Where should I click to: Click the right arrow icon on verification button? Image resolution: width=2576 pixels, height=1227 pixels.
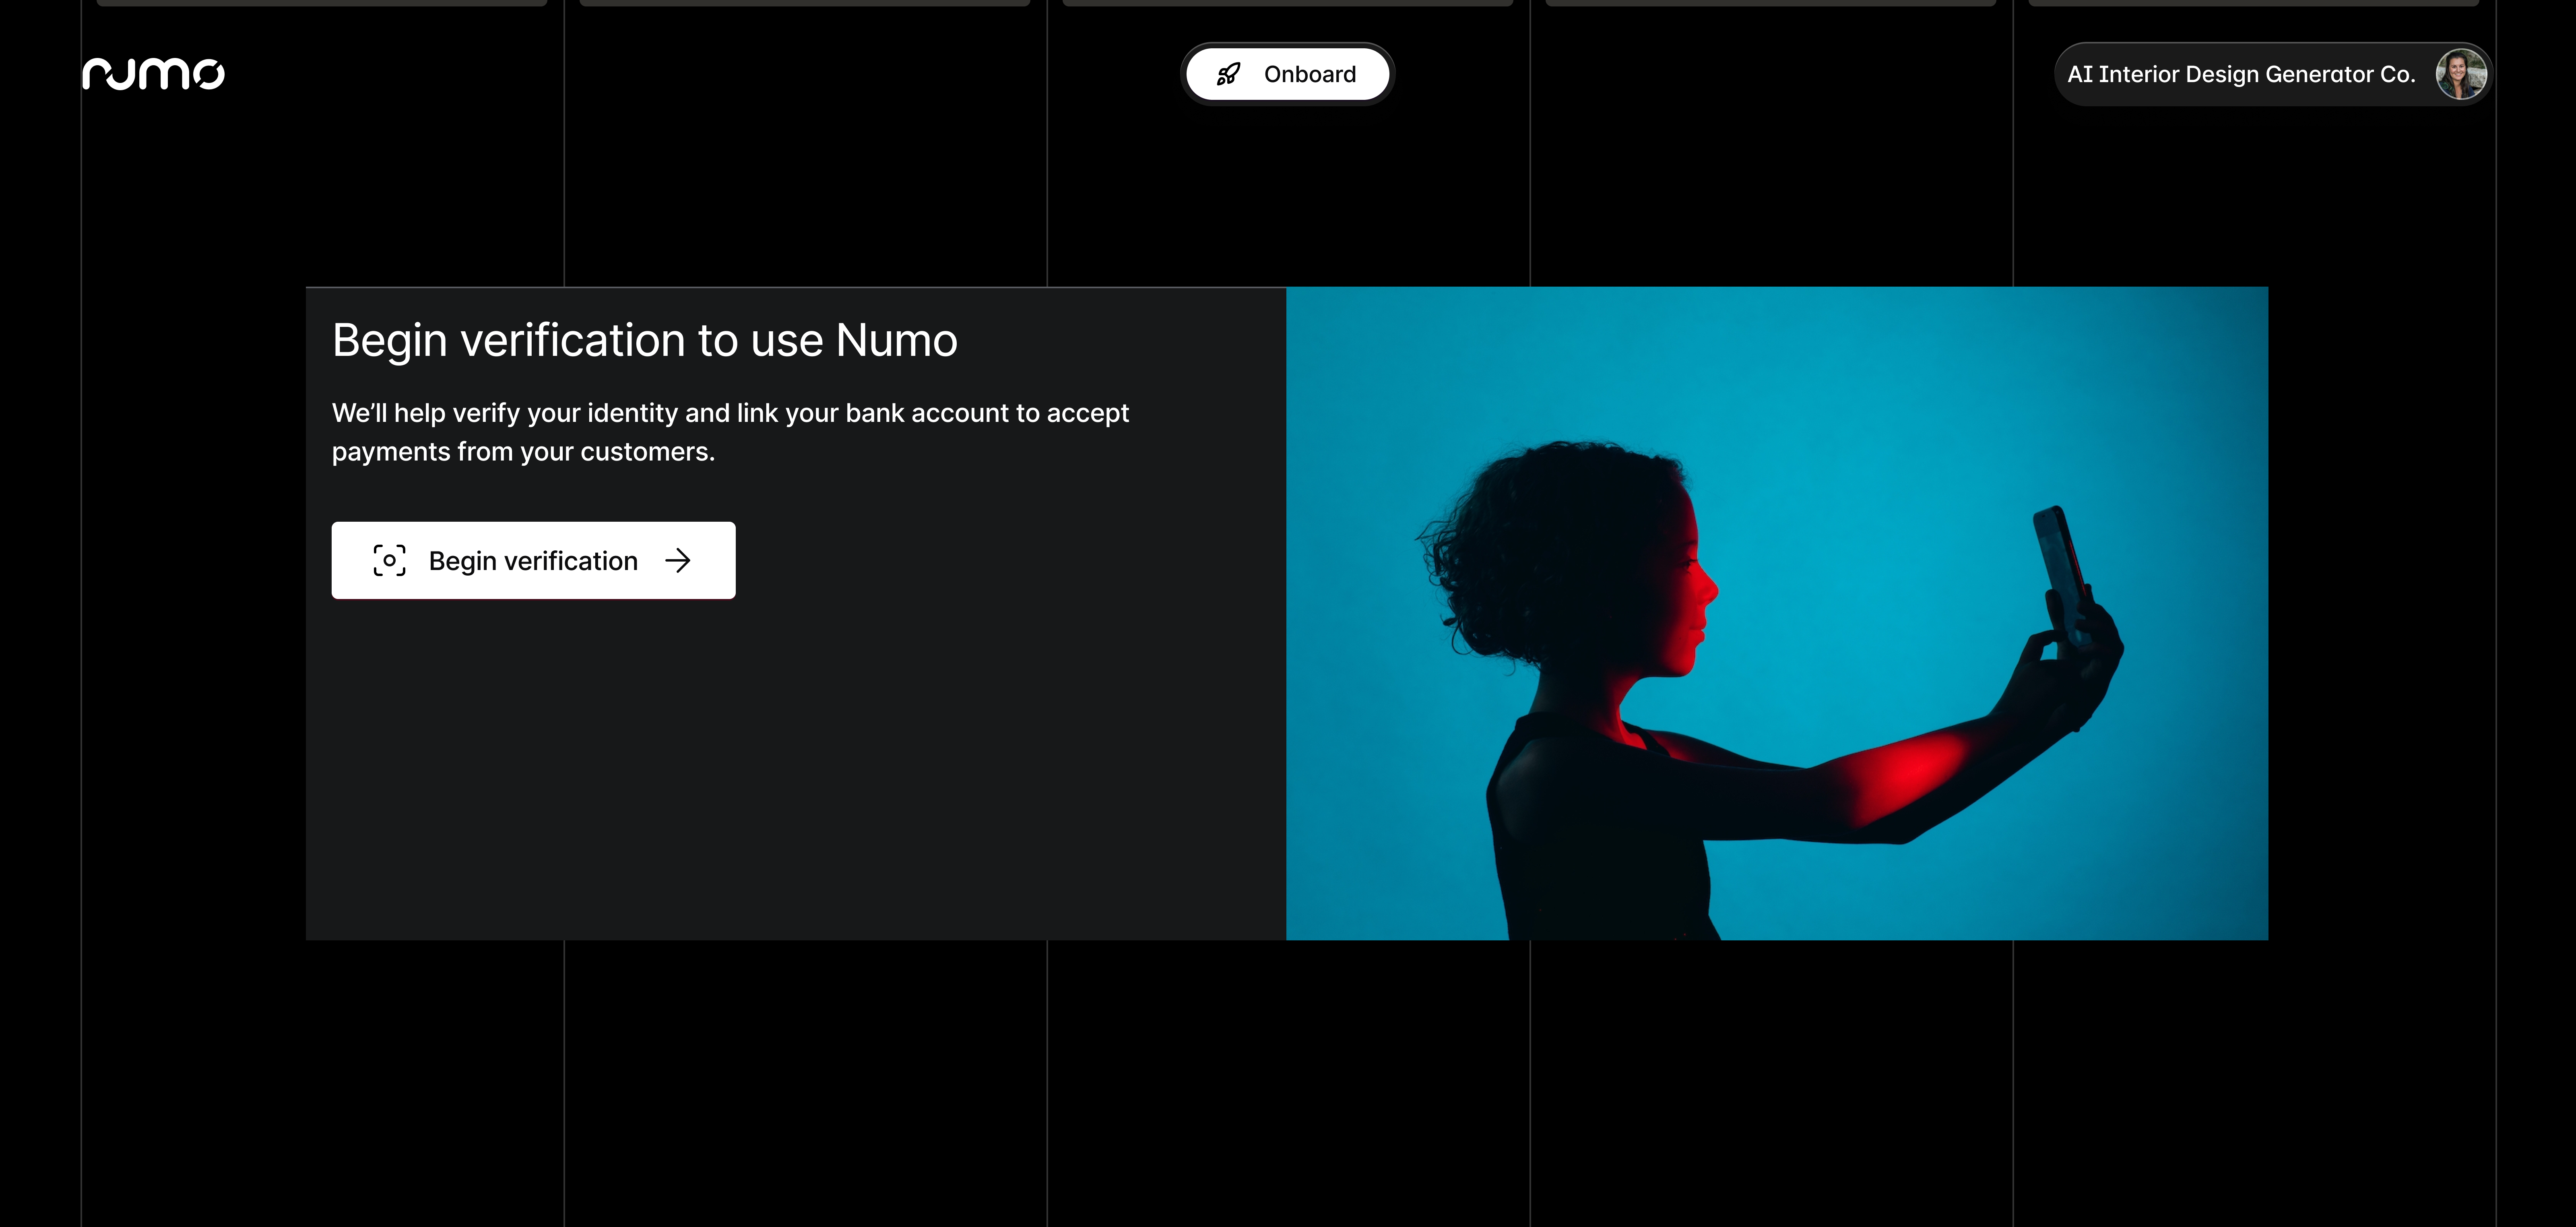pyautogui.click(x=678, y=560)
